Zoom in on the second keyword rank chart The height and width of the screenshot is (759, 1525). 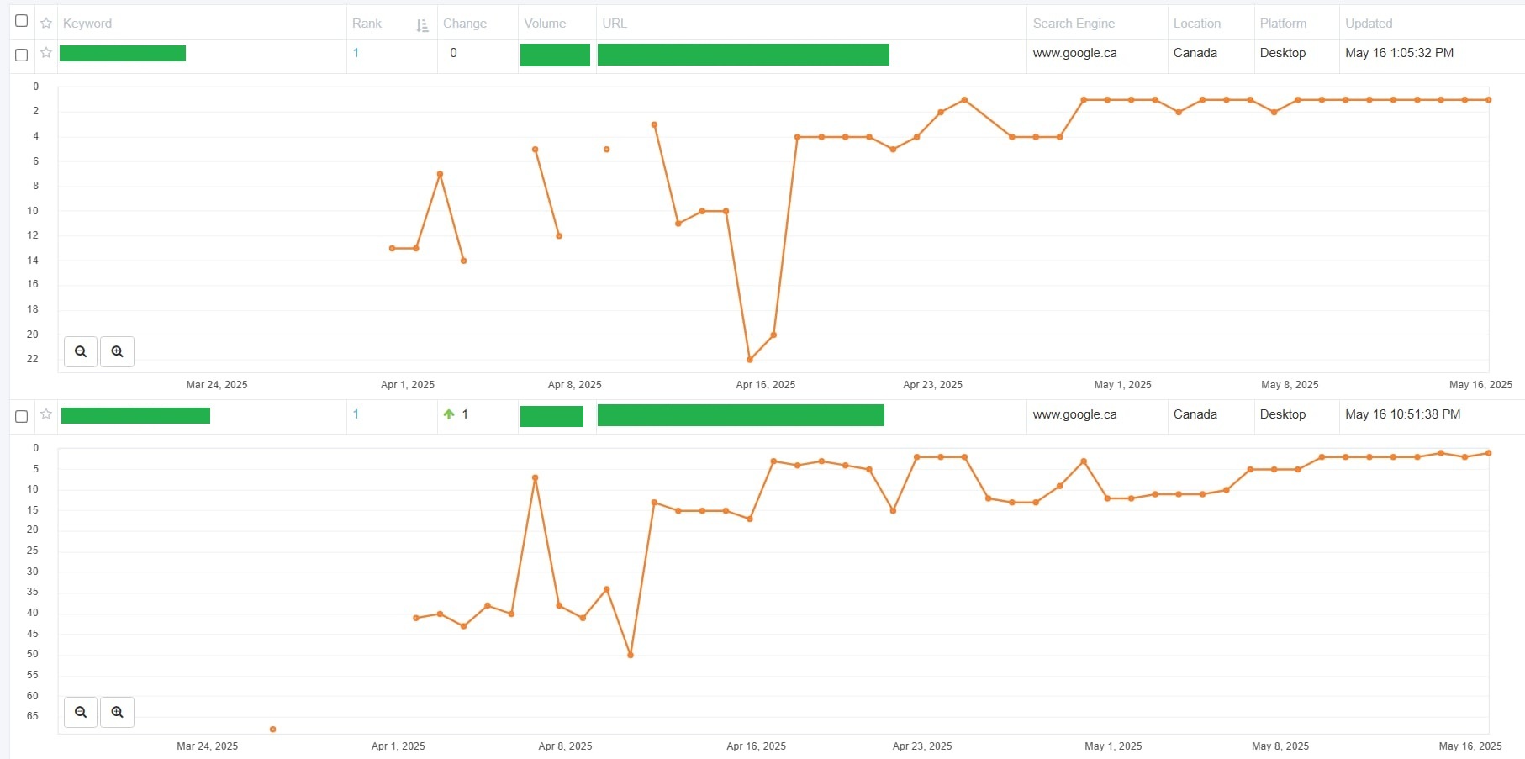117,712
